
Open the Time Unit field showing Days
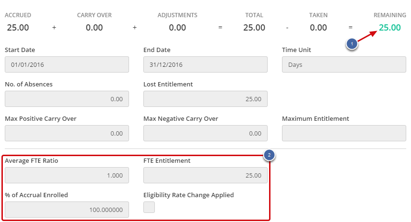tap(344, 64)
